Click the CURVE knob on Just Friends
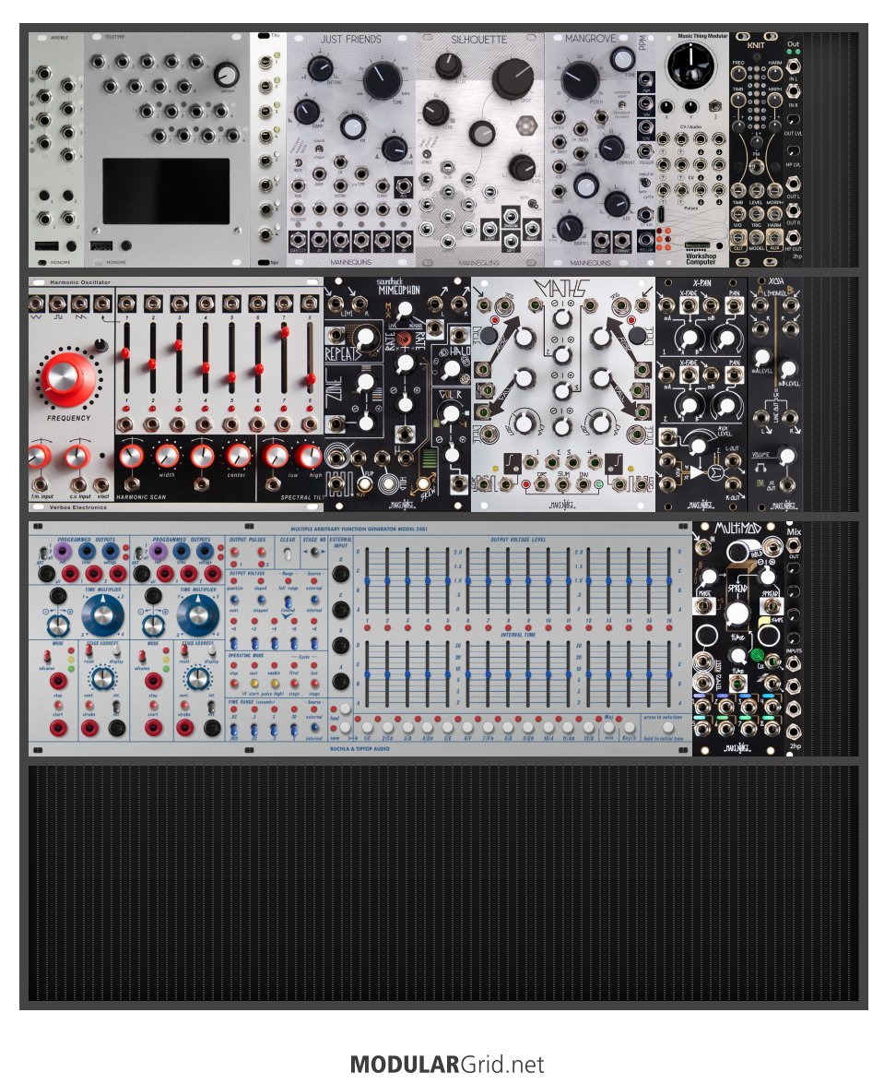The width and height of the screenshot is (896, 1084). coord(394,148)
